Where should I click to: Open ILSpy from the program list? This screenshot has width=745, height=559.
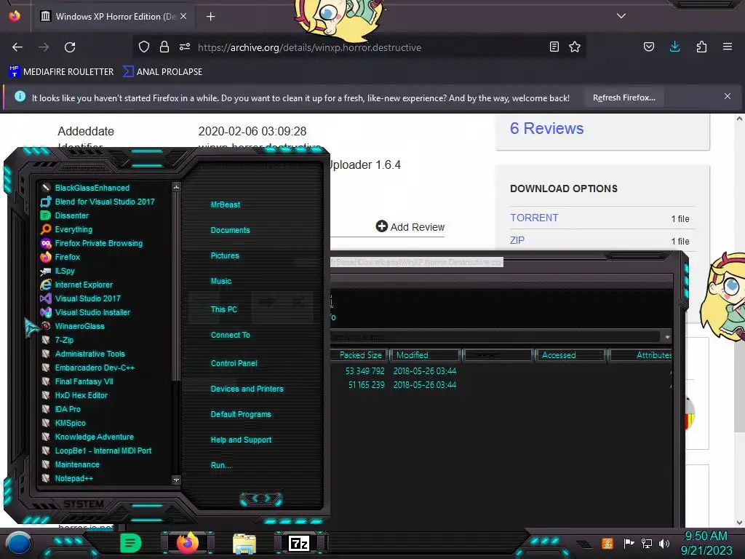(x=57, y=271)
